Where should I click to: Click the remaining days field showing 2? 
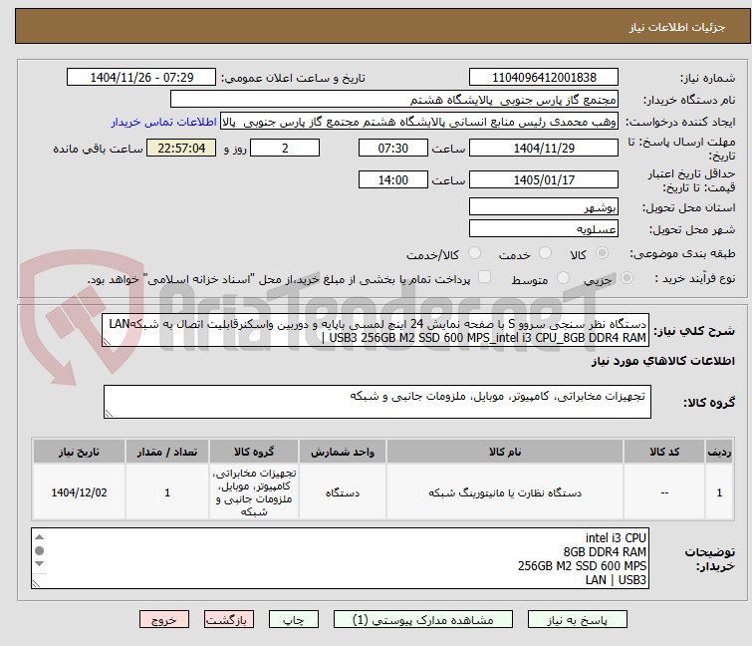pyautogui.click(x=285, y=148)
